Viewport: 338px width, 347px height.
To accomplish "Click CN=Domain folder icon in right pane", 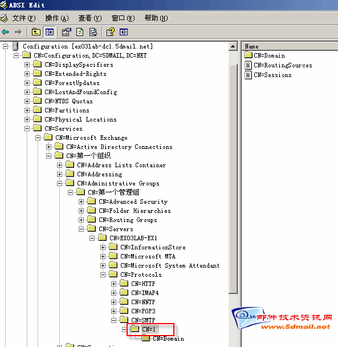I will tap(249, 55).
